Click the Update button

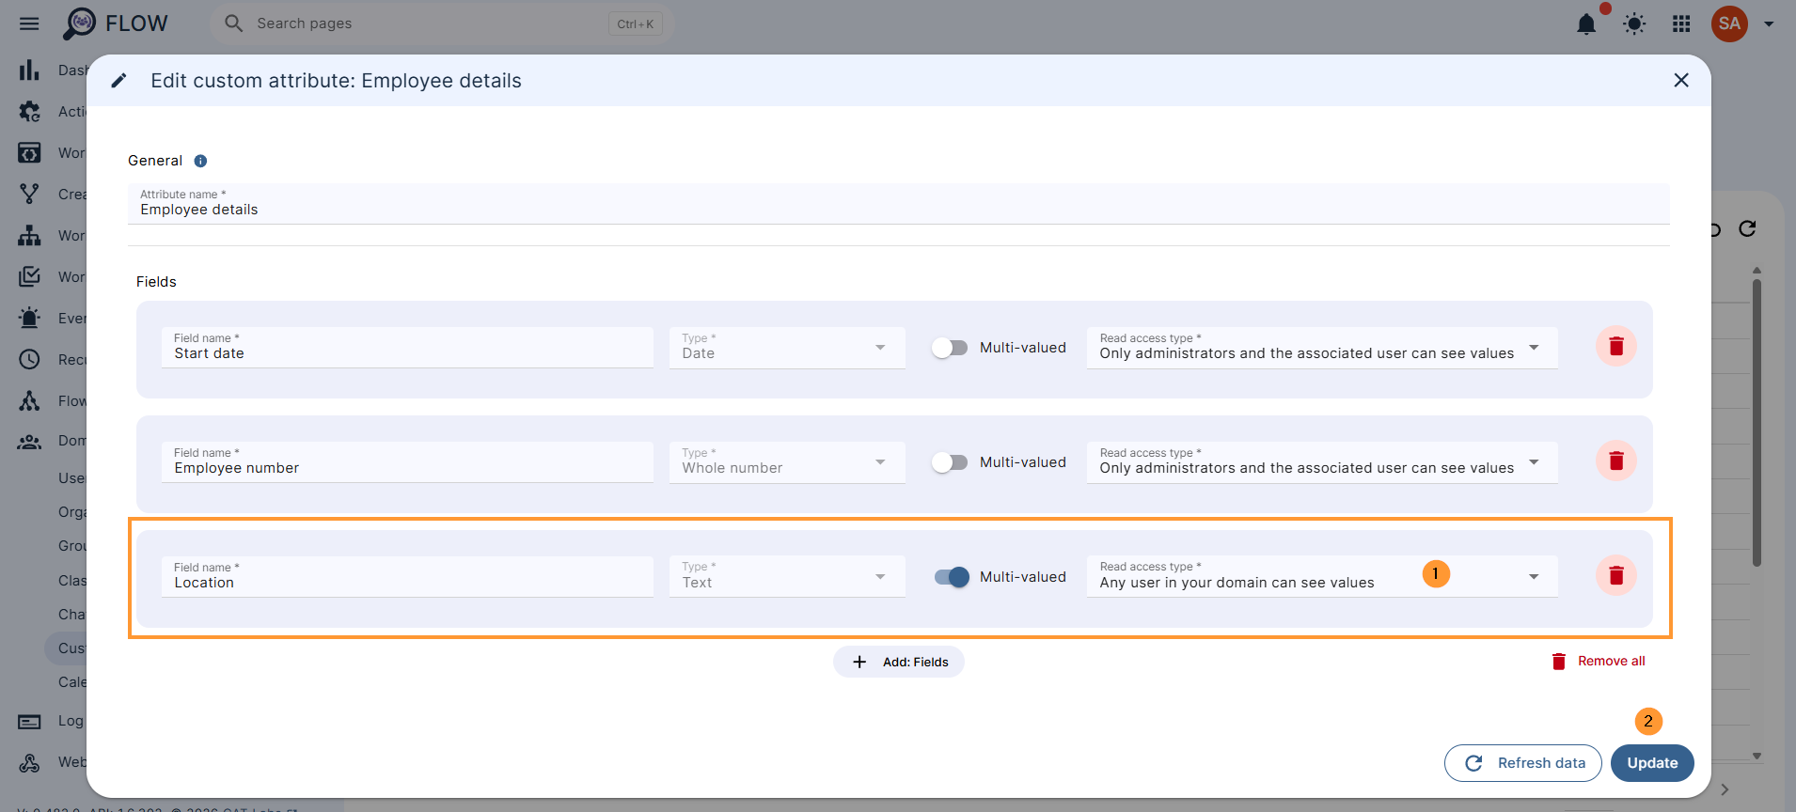1652,763
